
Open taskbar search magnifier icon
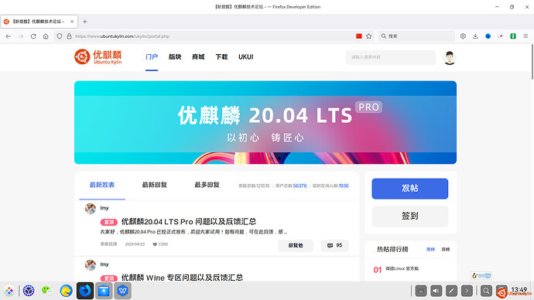tap(486, 291)
